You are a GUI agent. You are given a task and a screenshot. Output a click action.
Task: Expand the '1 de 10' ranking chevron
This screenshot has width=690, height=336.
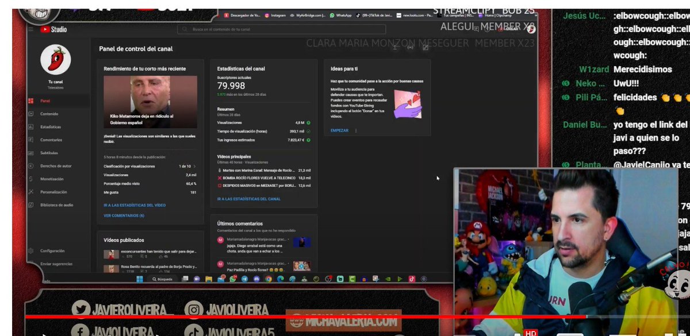coord(194,166)
